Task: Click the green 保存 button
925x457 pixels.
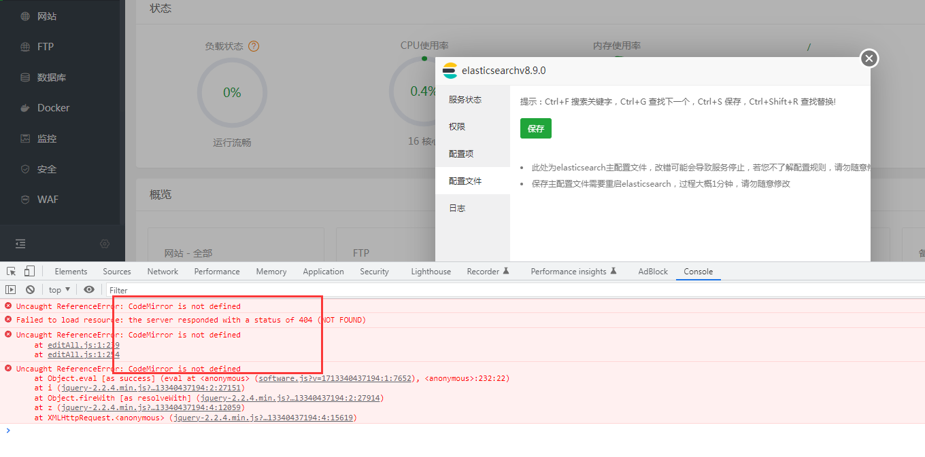Action: point(536,128)
